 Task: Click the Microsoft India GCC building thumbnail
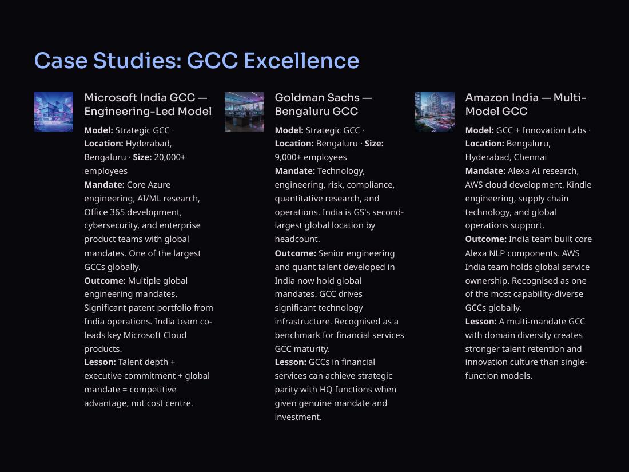click(54, 112)
